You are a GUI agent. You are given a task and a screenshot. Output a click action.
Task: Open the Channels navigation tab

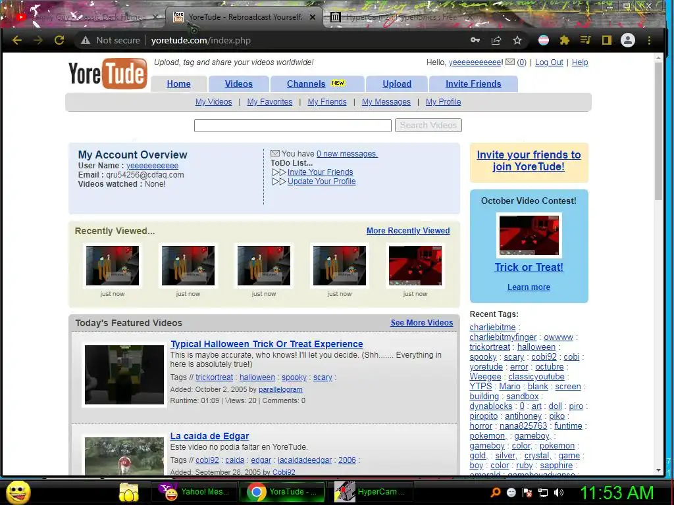click(317, 84)
